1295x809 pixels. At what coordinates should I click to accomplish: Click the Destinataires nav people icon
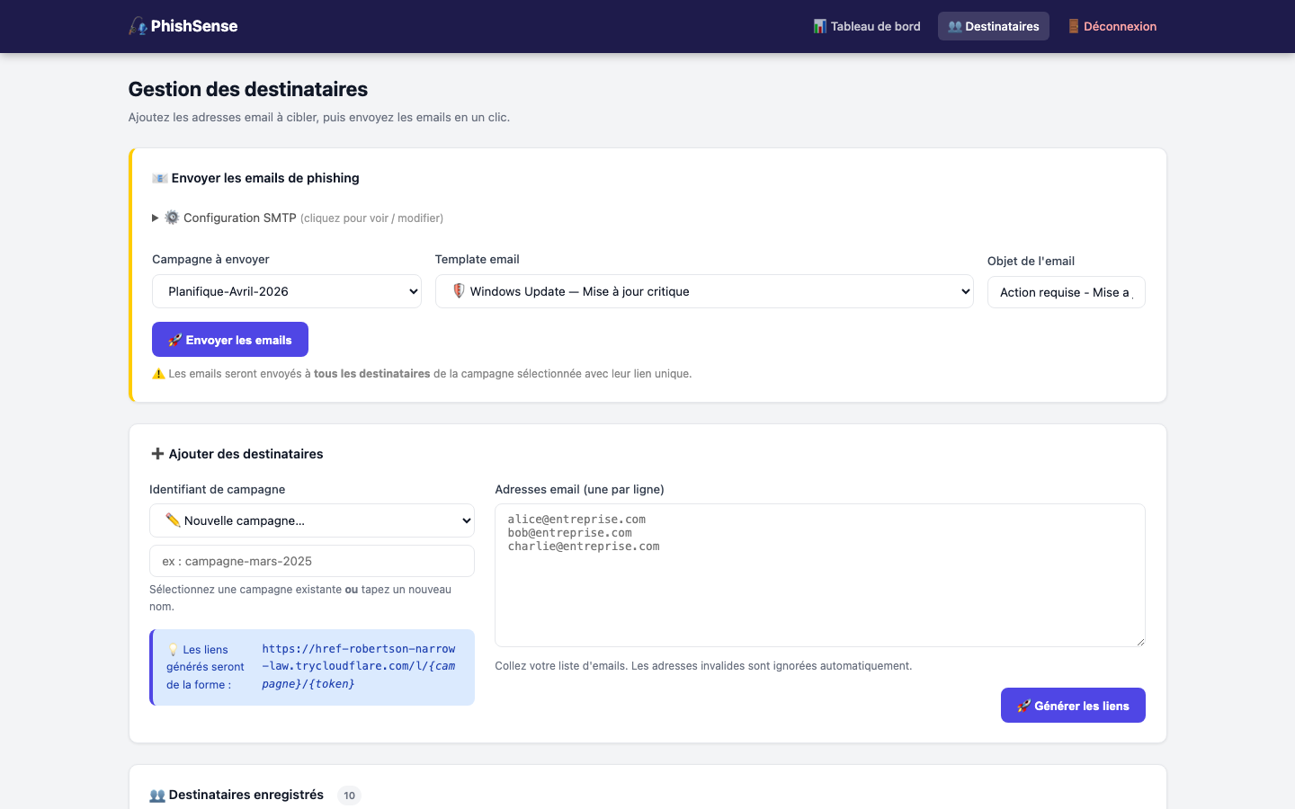[x=955, y=26]
